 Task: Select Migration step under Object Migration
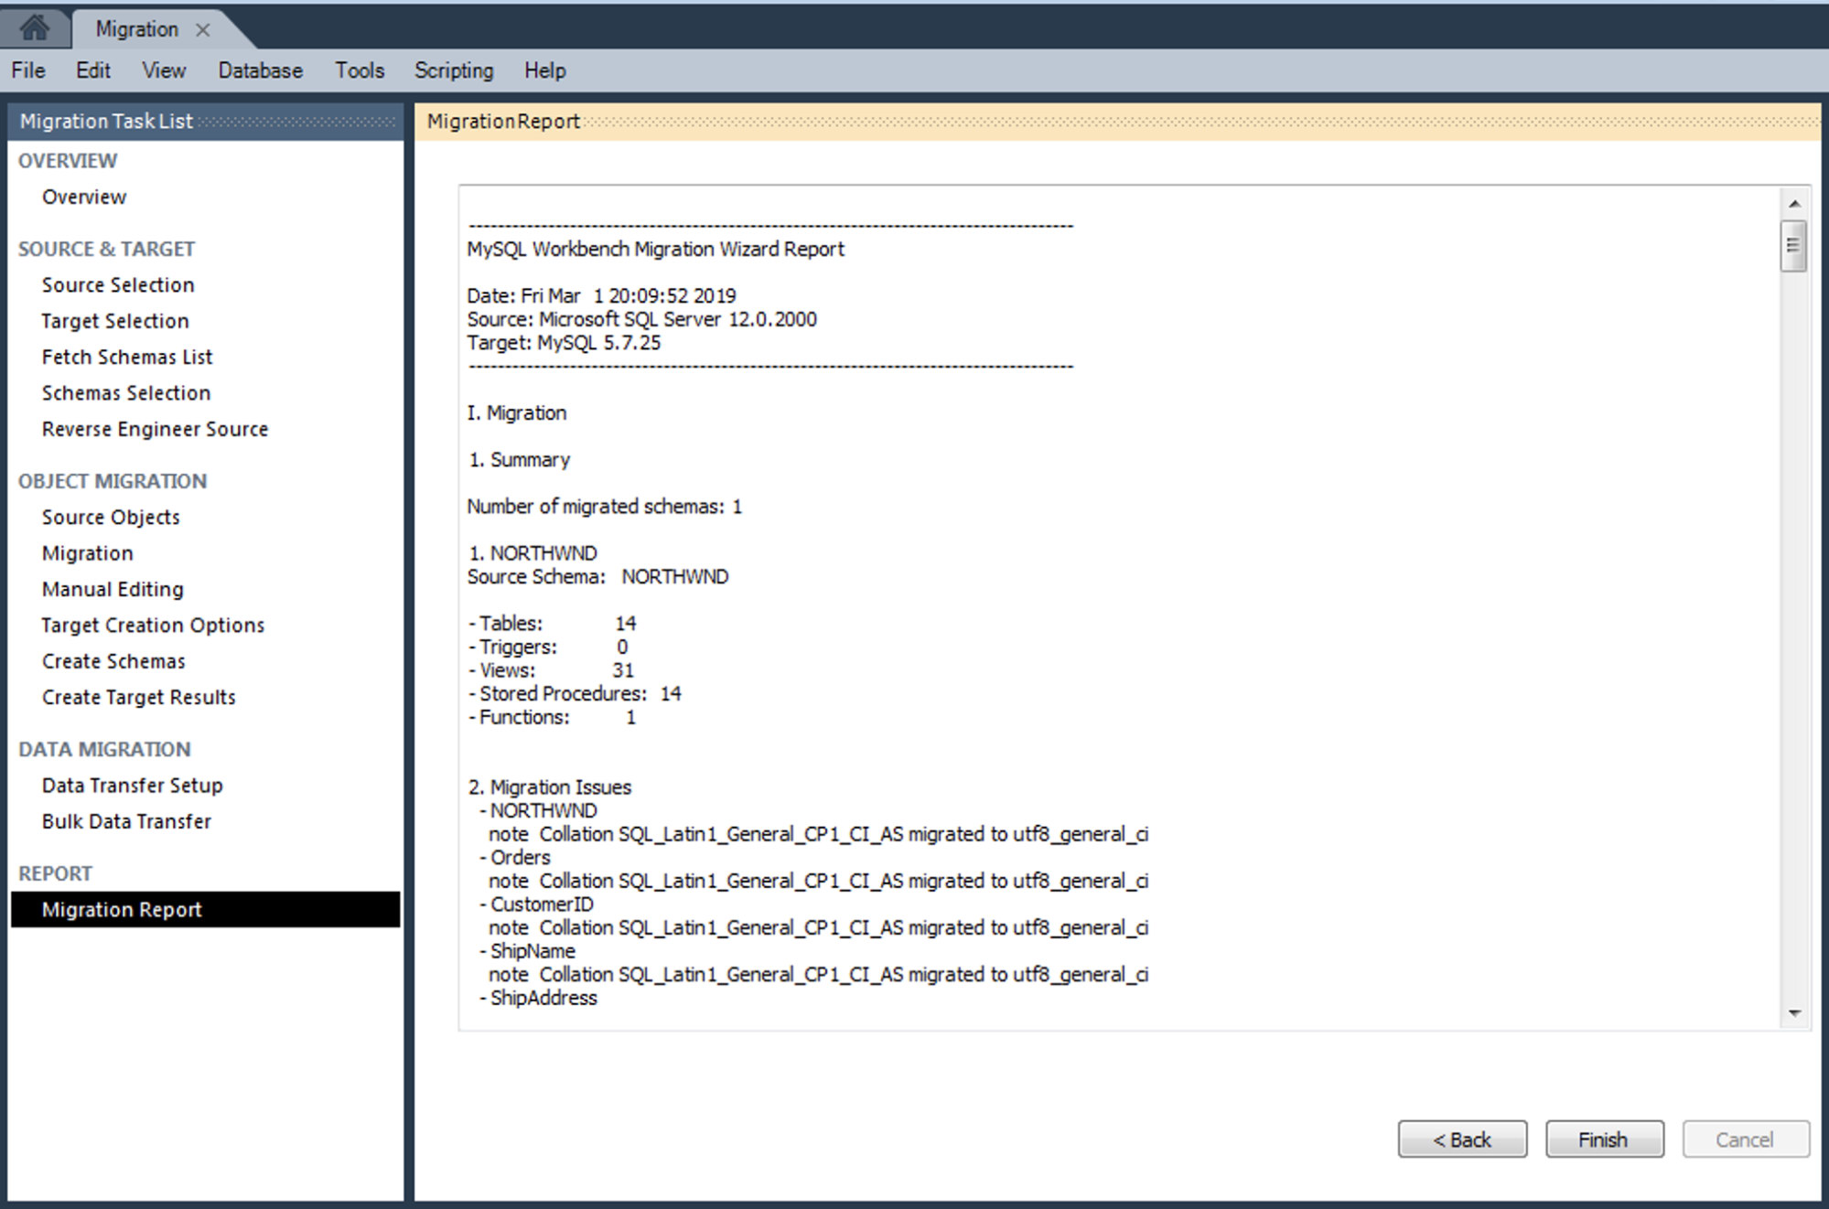point(88,553)
